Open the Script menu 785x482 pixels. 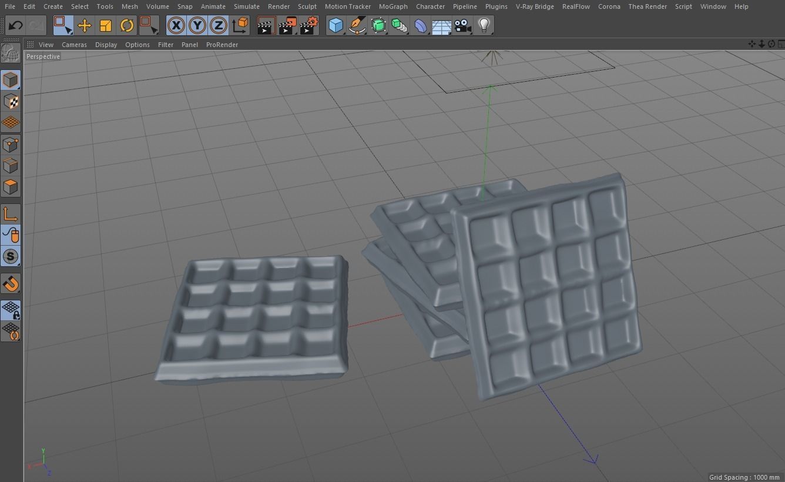click(683, 6)
